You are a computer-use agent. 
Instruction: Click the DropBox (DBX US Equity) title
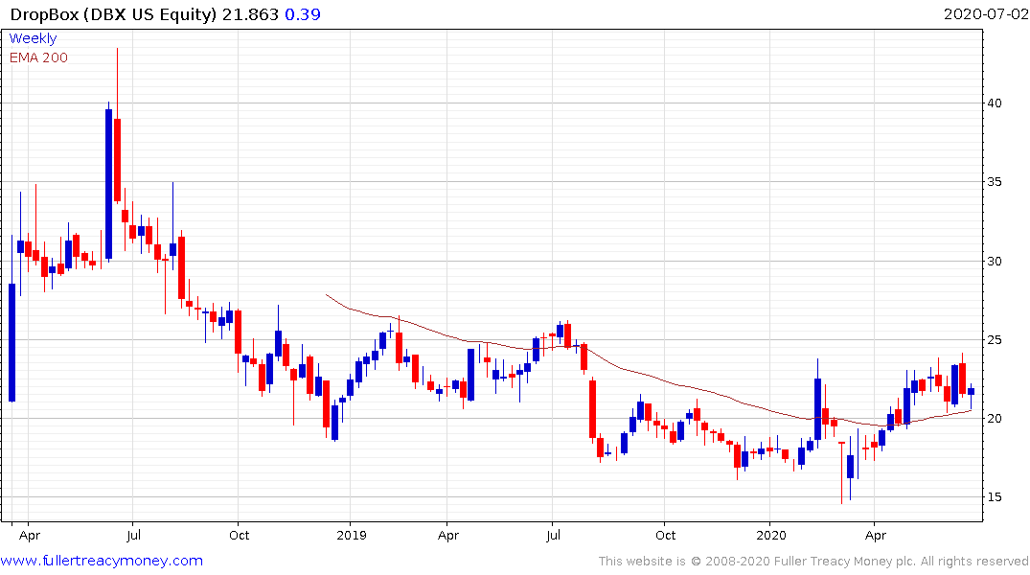click(x=113, y=13)
